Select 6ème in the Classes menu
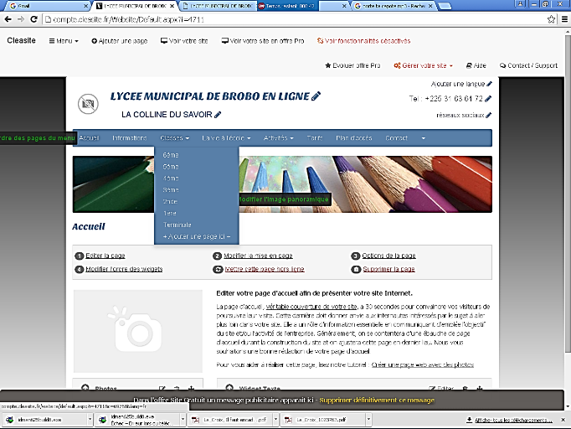 [x=171, y=155]
